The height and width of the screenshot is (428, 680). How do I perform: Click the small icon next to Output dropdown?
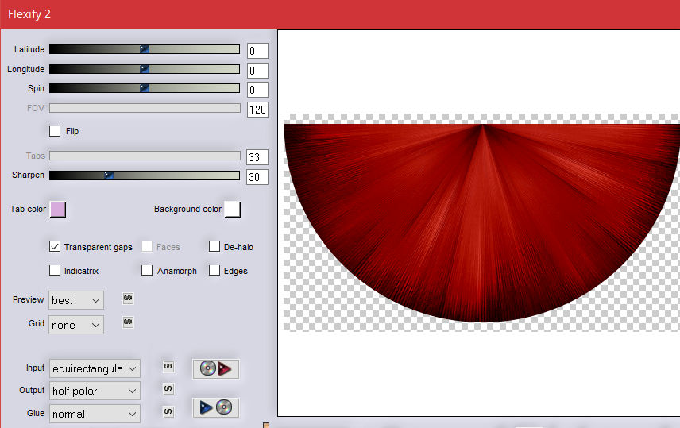(x=168, y=388)
